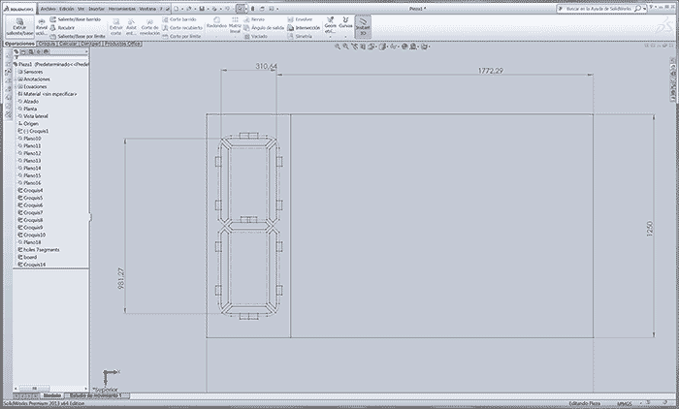Viewport: 679px width, 409px height.
Task: Click Save icon in quick toolbar
Action: [x=202, y=9]
